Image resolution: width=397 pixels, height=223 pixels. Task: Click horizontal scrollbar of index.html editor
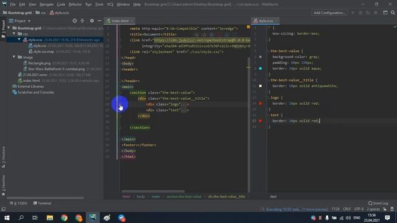(153, 191)
